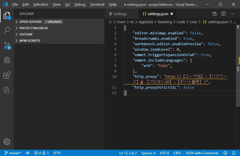The image size is (240, 156).
Task: Click the Split Editor Right icon
Action: point(224,14)
